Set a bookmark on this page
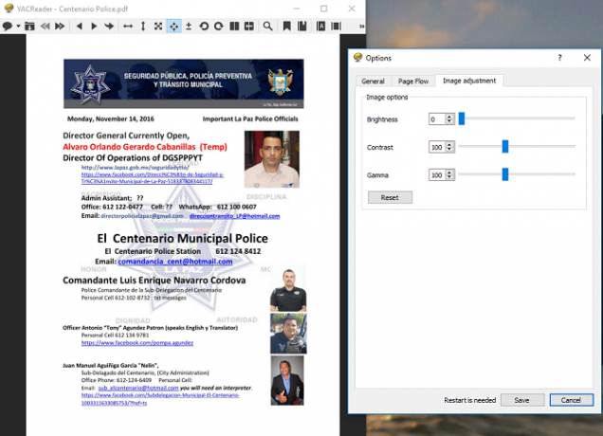603x436 pixels. pyautogui.click(x=287, y=27)
